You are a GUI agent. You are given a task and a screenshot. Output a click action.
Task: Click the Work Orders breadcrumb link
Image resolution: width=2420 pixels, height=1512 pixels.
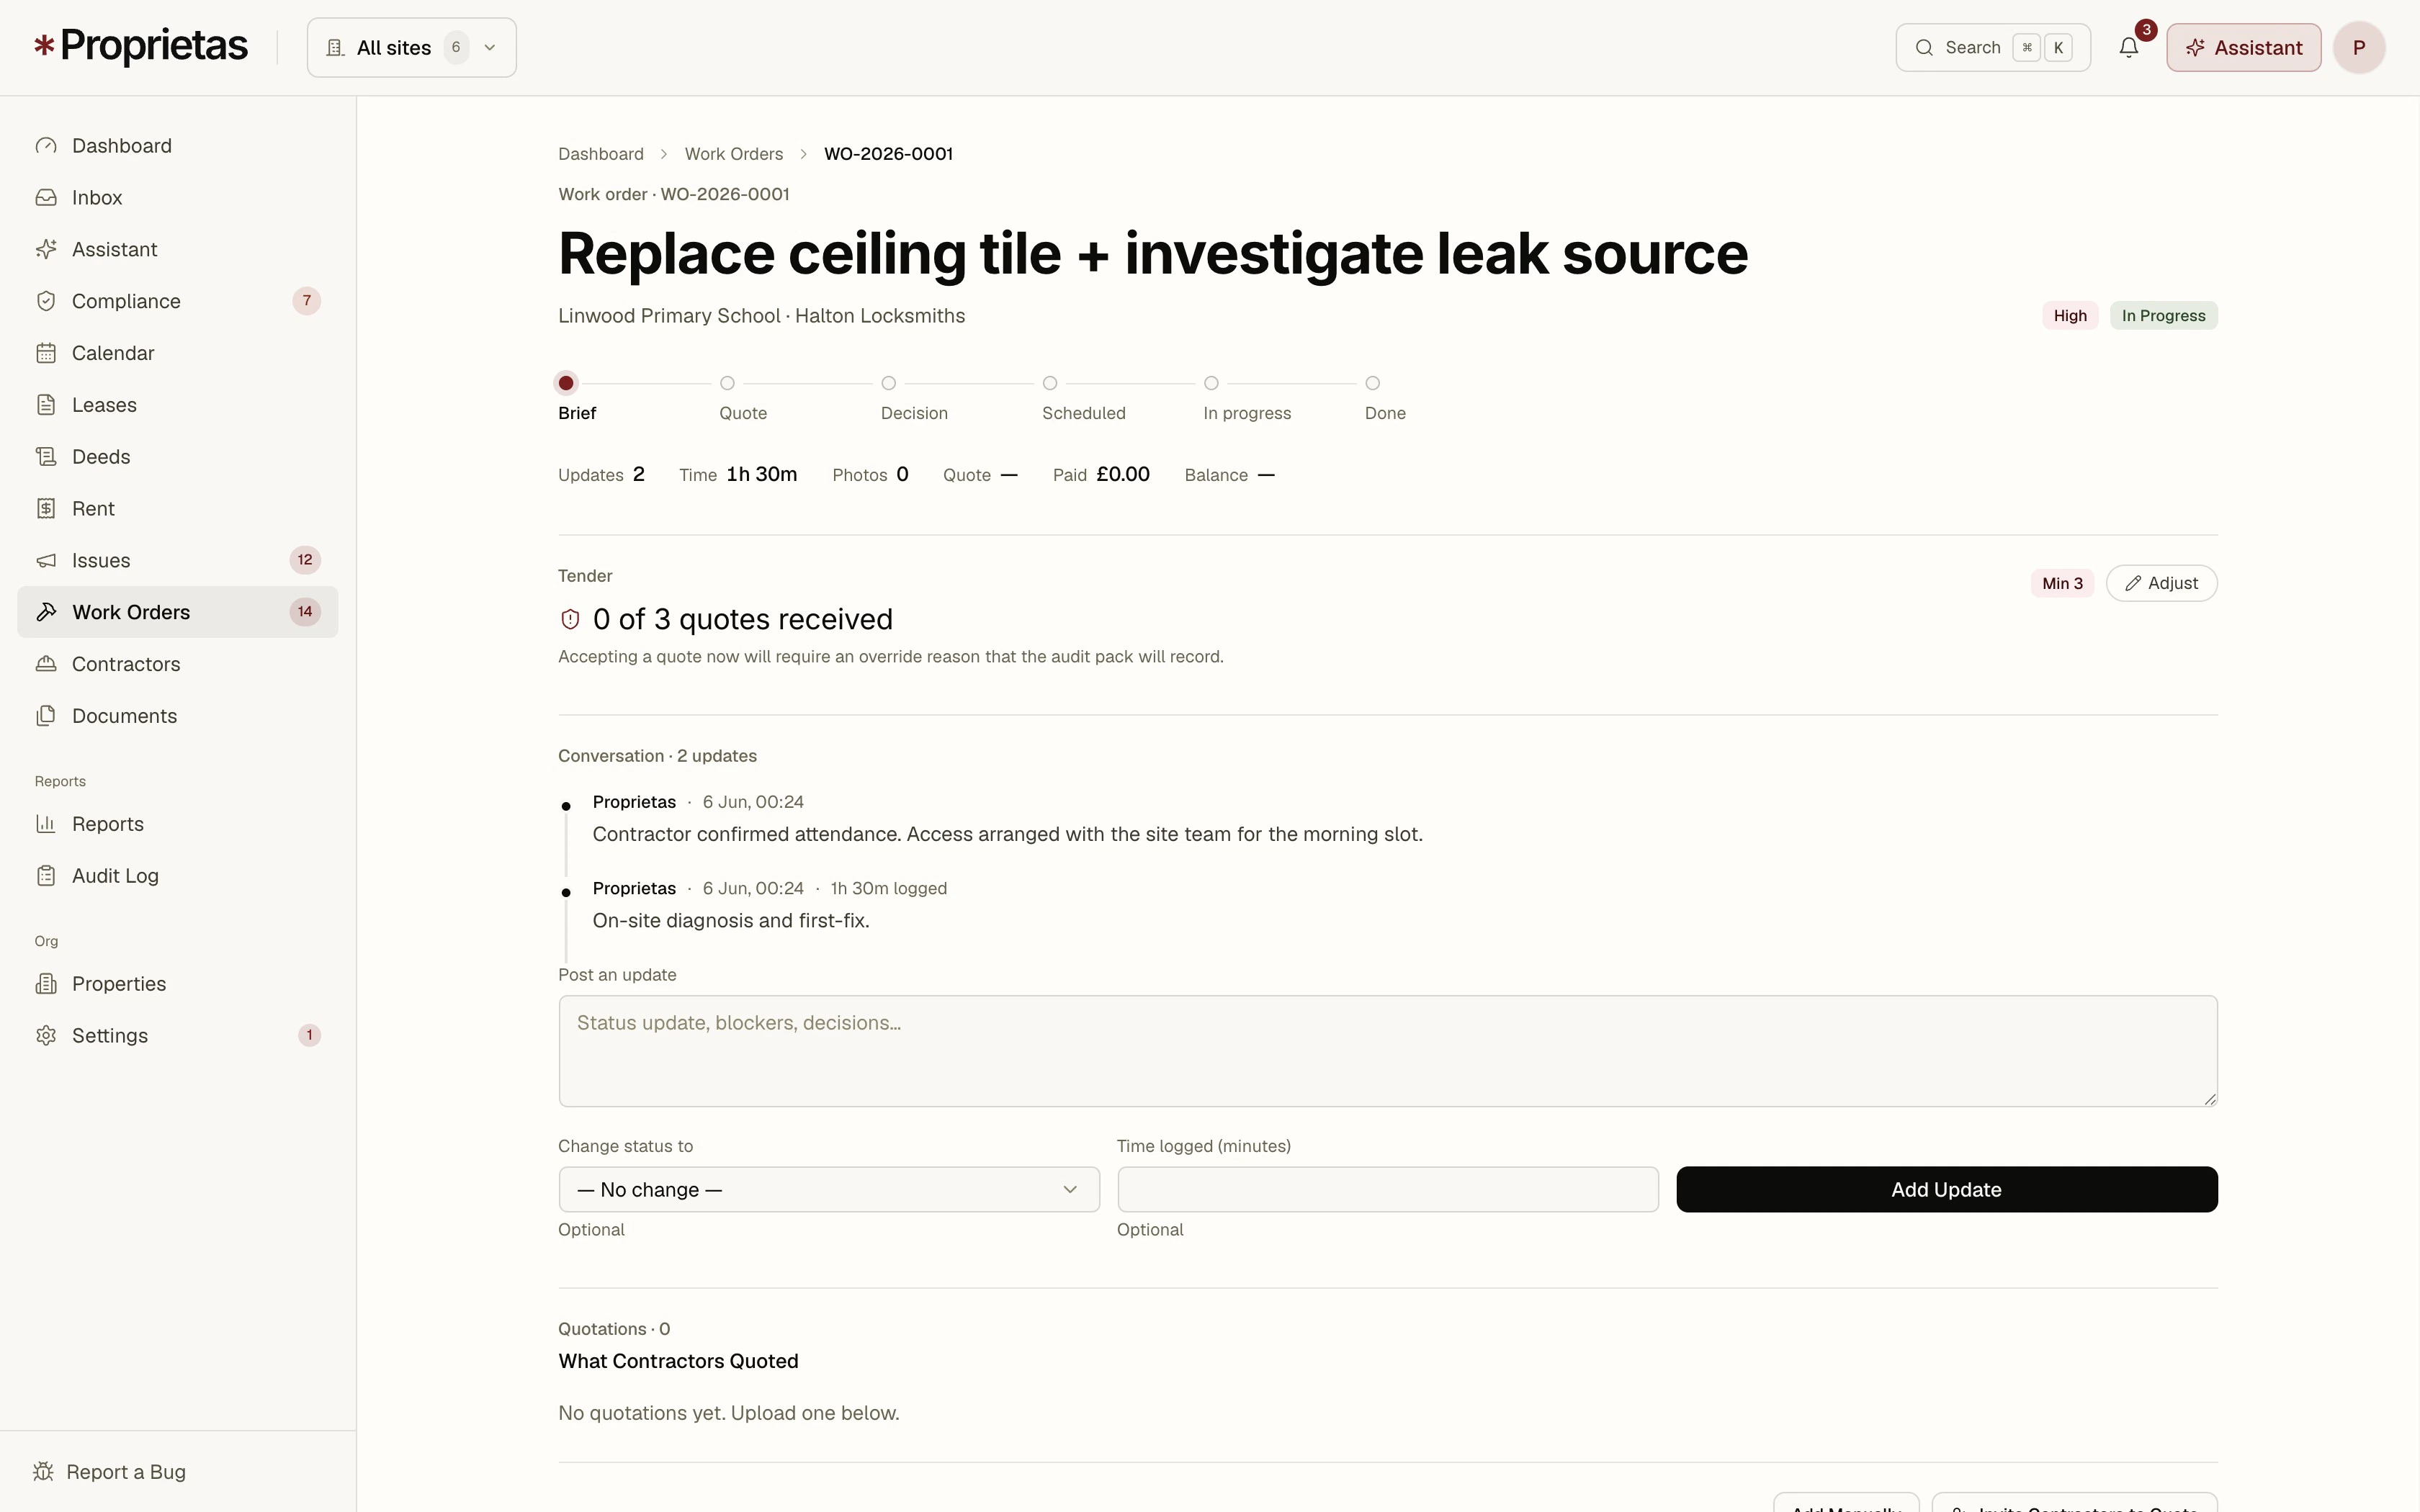coord(734,154)
